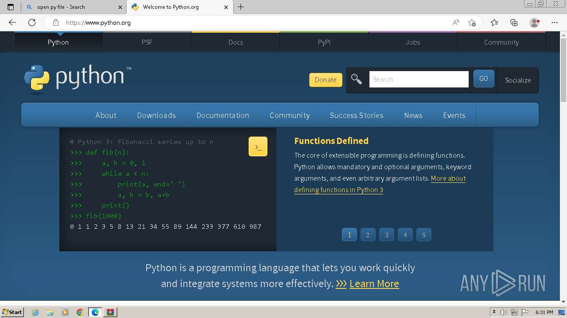567x318 pixels.
Task: Close the Welcome to Python.org tab
Action: point(226,7)
